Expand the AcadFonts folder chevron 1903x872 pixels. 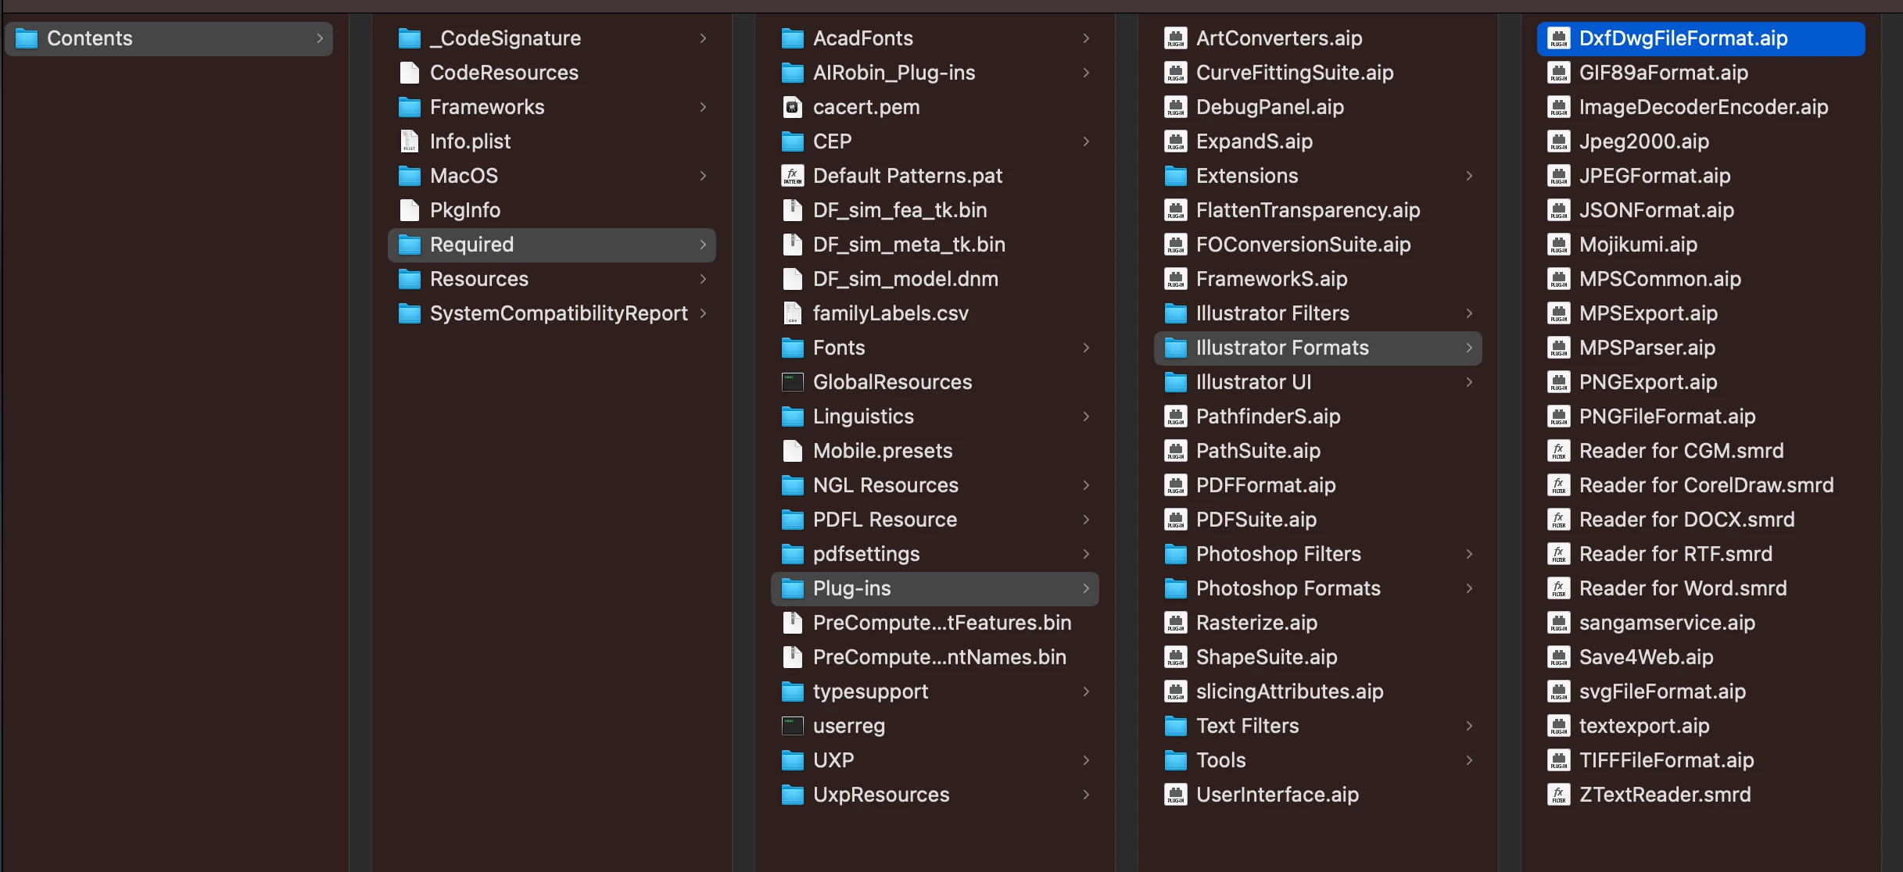1086,38
